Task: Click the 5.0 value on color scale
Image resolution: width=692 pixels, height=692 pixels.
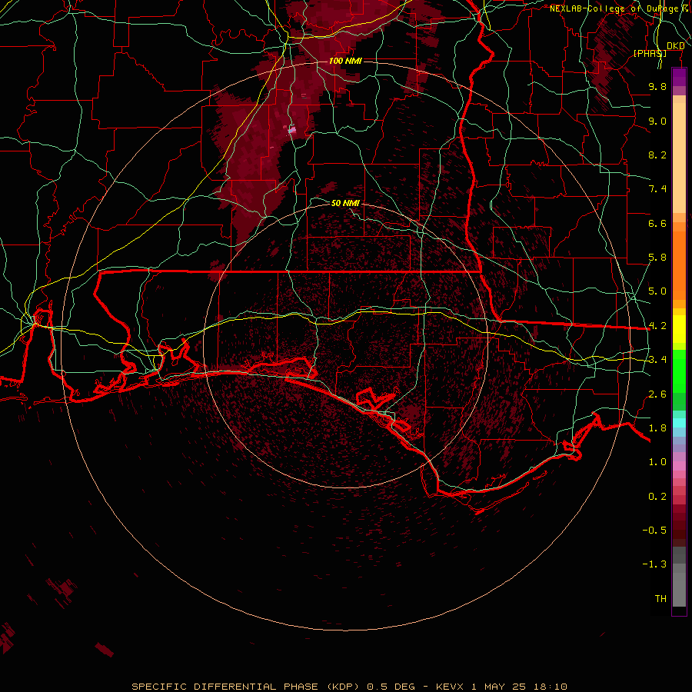Action: [657, 291]
